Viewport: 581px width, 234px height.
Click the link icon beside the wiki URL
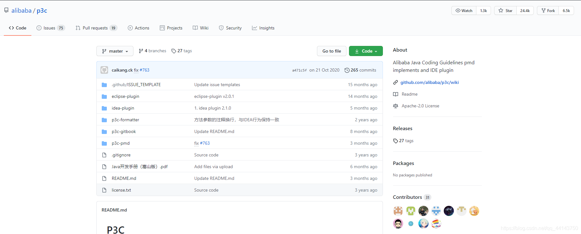click(396, 82)
